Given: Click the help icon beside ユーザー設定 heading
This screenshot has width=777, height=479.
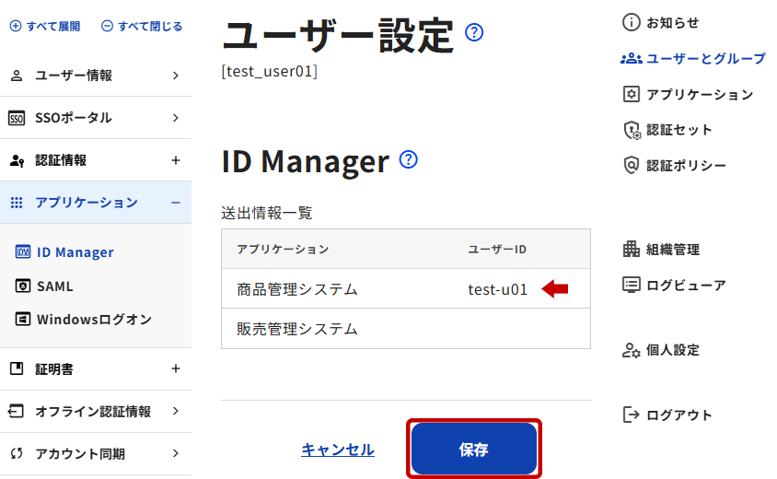Looking at the screenshot, I should [474, 34].
